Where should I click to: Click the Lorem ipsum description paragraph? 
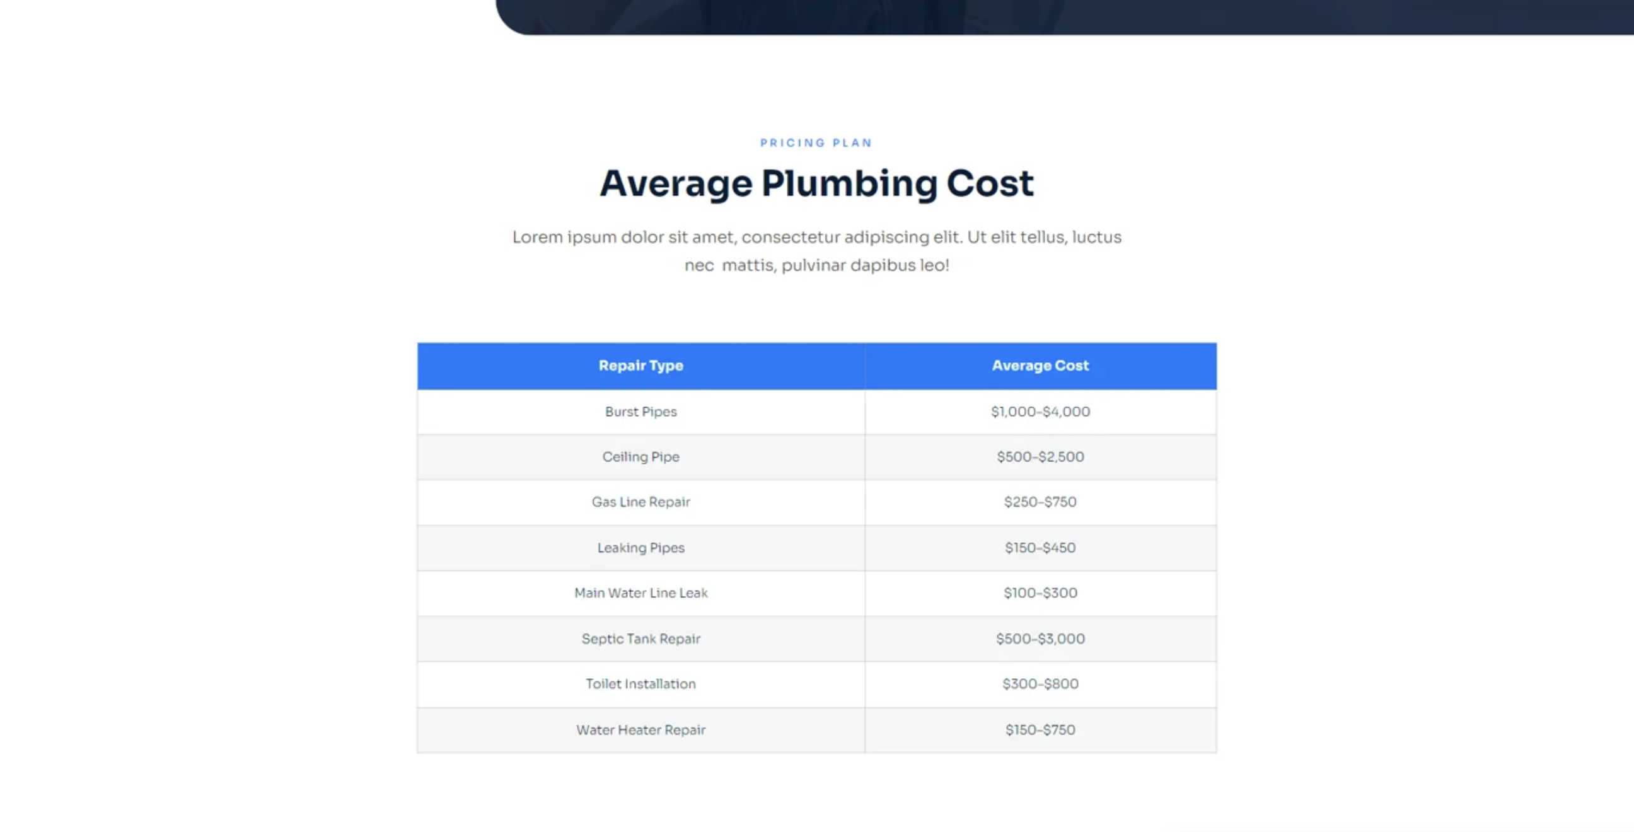click(x=816, y=251)
